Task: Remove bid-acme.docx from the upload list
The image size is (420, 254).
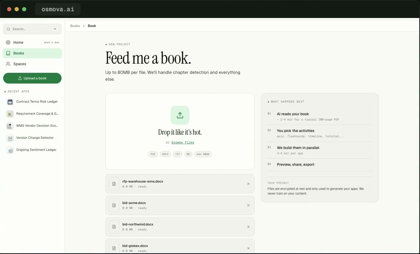Action: click(248, 205)
